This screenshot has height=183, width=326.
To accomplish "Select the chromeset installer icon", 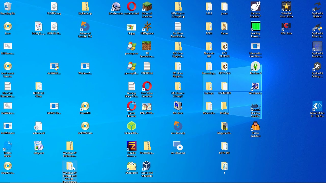I will (x=8, y=166).
